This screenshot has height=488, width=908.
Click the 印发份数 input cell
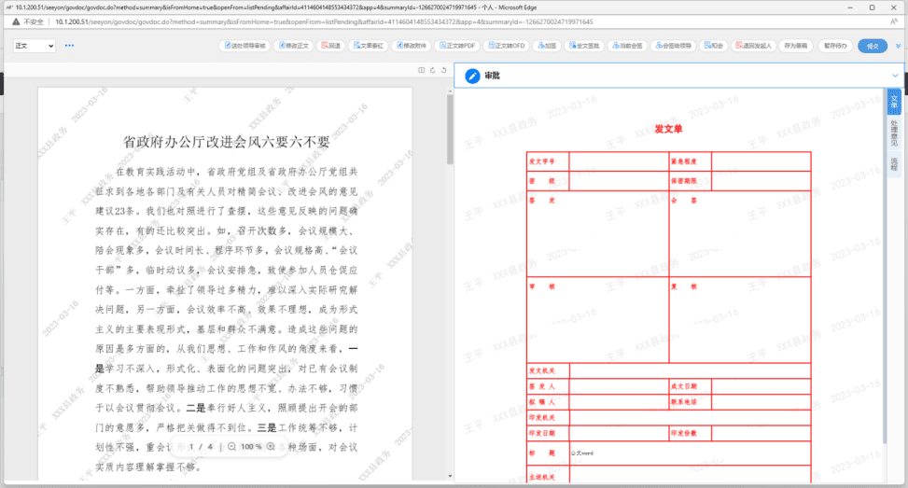[x=761, y=433]
